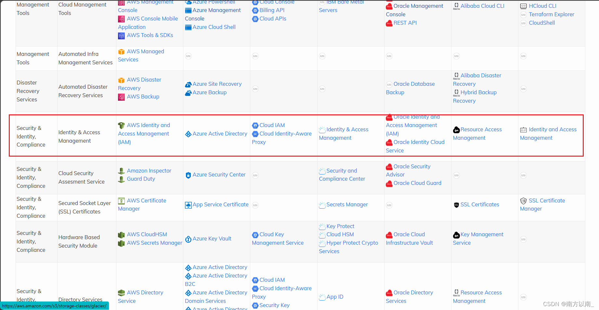Select the 'Cloud Security Assesment Service' cell
The height and width of the screenshot is (310, 599).
(x=86, y=177)
